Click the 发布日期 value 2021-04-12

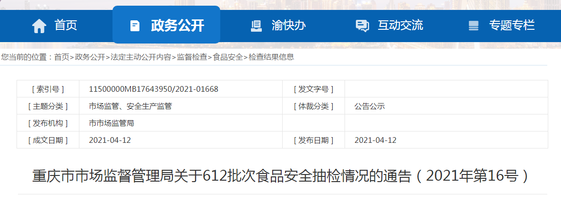pyautogui.click(x=375, y=140)
